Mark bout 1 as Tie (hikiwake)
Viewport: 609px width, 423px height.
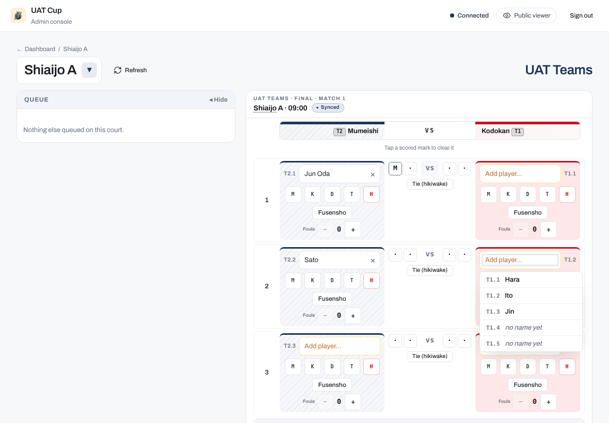[x=429, y=184]
